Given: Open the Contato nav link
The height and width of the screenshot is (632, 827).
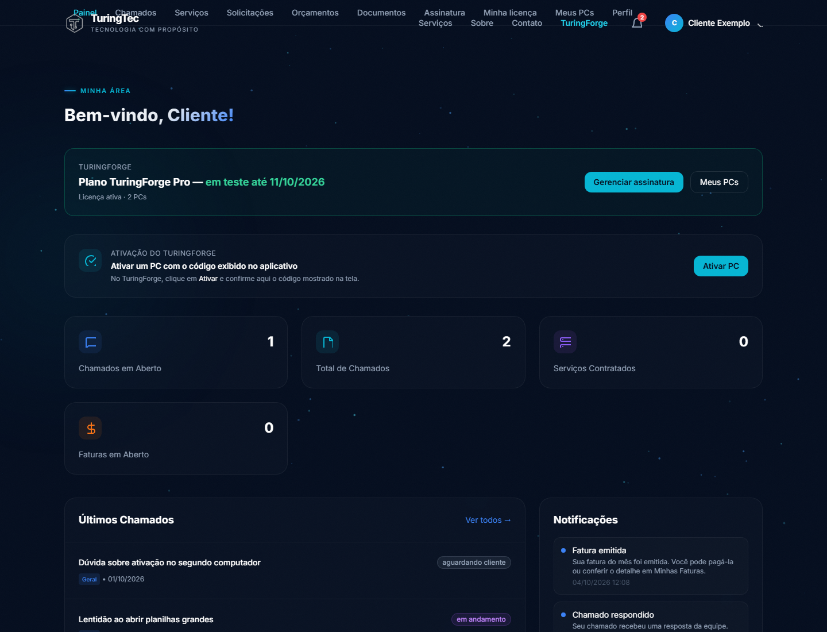Looking at the screenshot, I should click(x=527, y=23).
